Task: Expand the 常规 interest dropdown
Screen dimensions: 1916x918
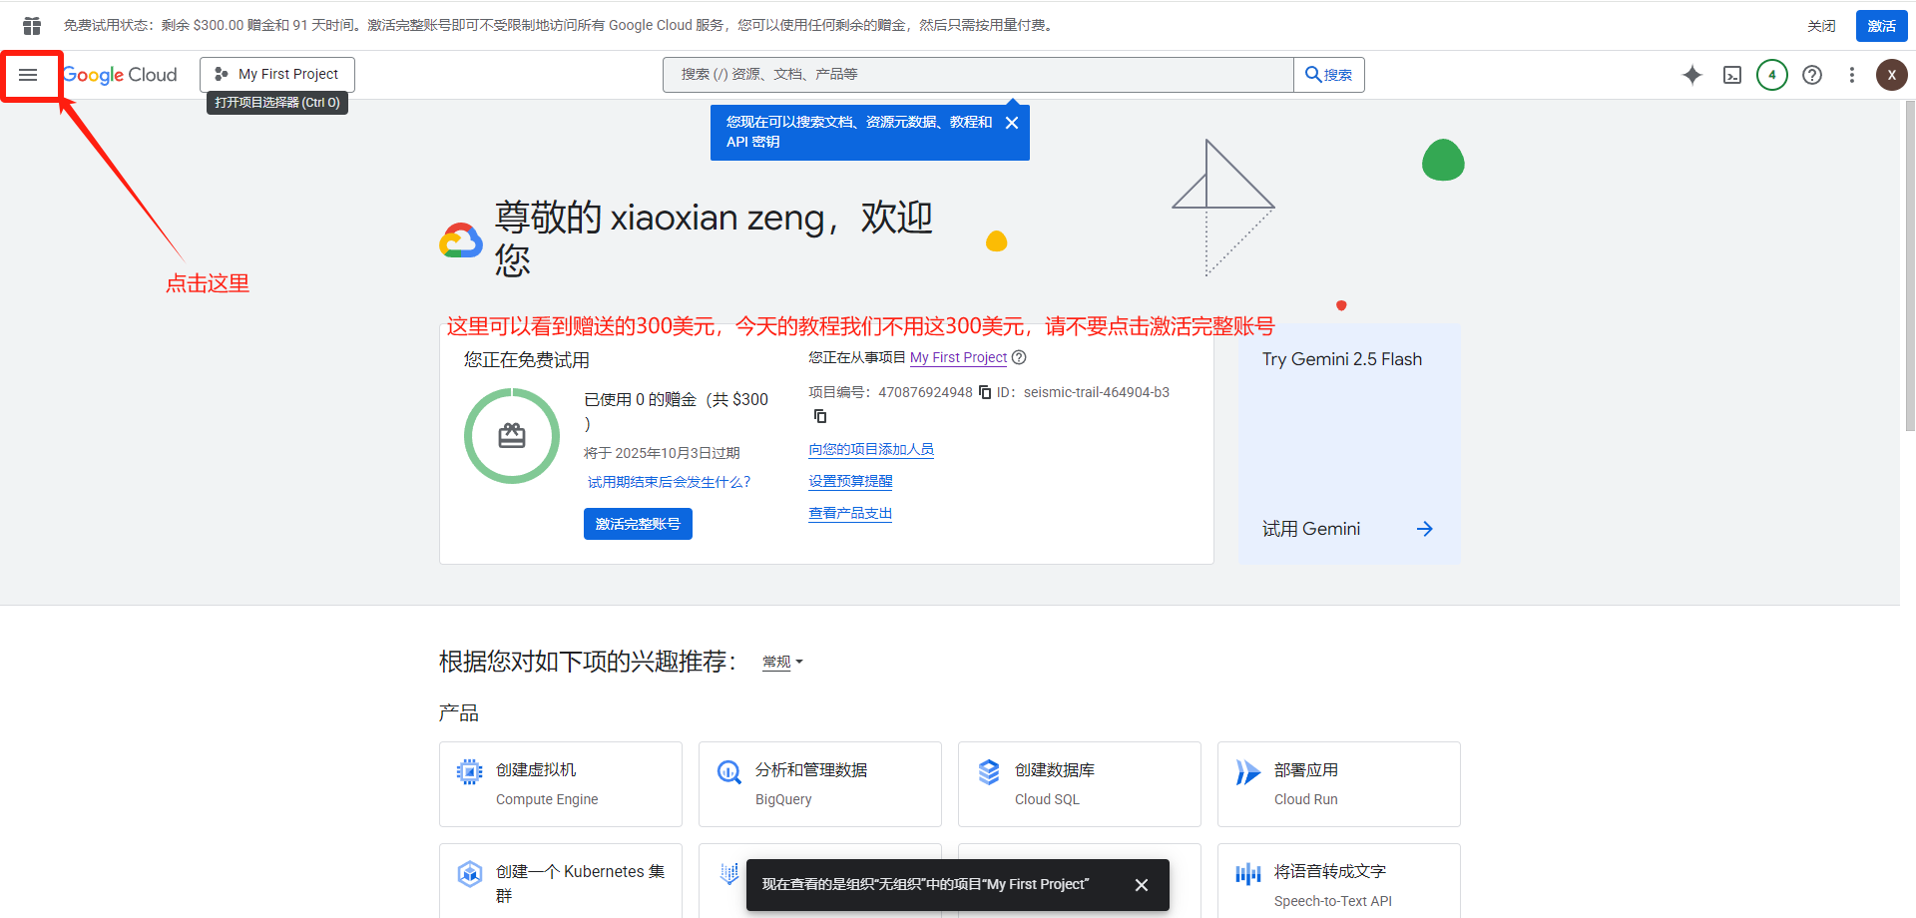Action: [x=782, y=662]
